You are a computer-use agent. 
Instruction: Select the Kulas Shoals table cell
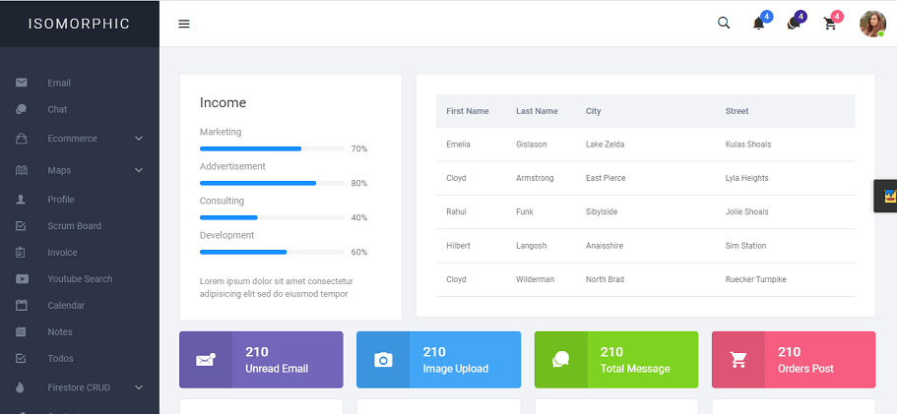pyautogui.click(x=748, y=145)
